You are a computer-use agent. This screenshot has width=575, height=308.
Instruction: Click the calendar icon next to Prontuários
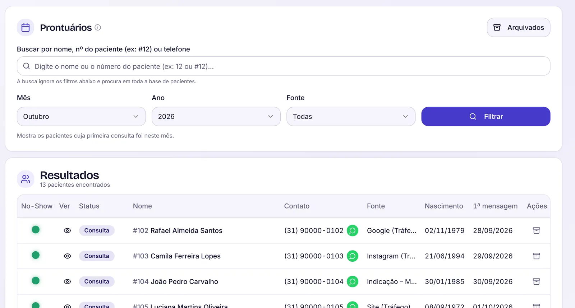(x=26, y=27)
